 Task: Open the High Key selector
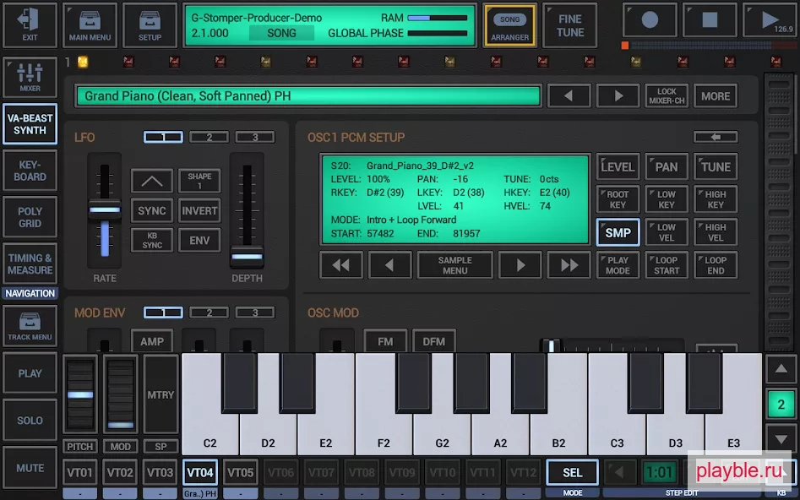(716, 199)
